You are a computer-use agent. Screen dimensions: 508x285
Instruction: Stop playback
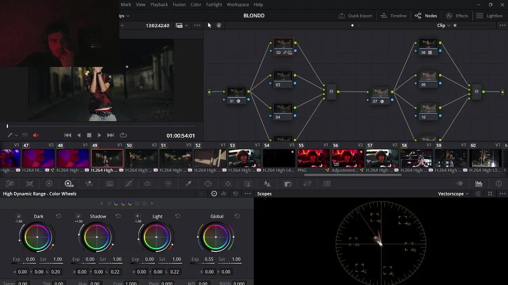pos(89,135)
